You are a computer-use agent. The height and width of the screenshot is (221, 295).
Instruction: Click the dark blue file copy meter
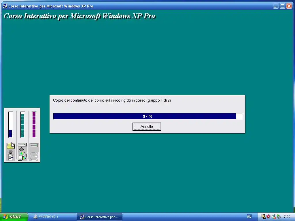pyautogui.click(x=10, y=125)
